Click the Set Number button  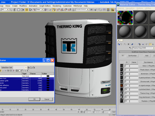(132, 55)
